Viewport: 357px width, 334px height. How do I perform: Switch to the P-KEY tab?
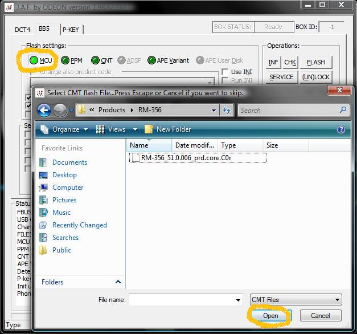tap(71, 30)
